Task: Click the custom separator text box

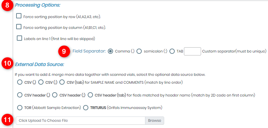Action: pos(193,52)
